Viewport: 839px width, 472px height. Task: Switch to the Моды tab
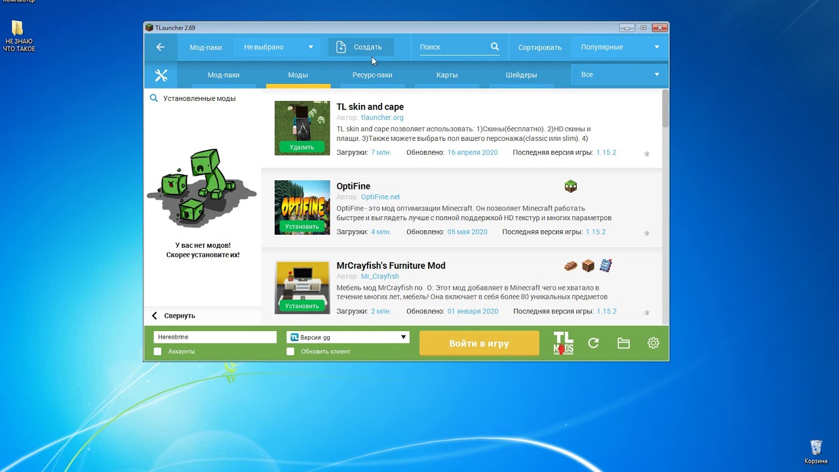pyautogui.click(x=298, y=75)
